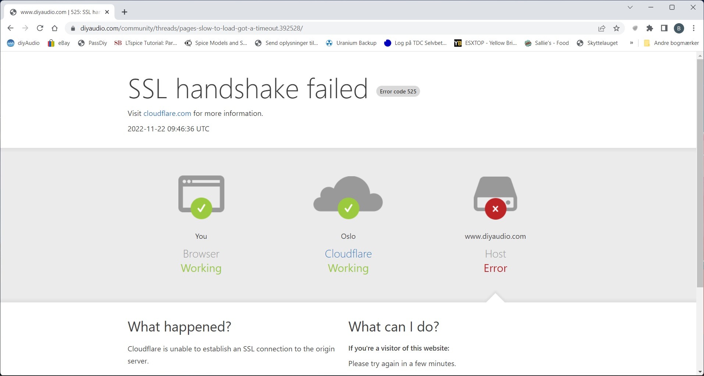
Task: Go back to the previous page
Action: pyautogui.click(x=10, y=28)
